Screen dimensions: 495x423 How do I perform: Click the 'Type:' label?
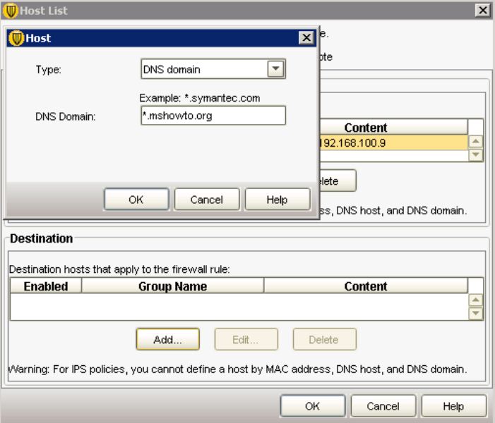click(48, 69)
